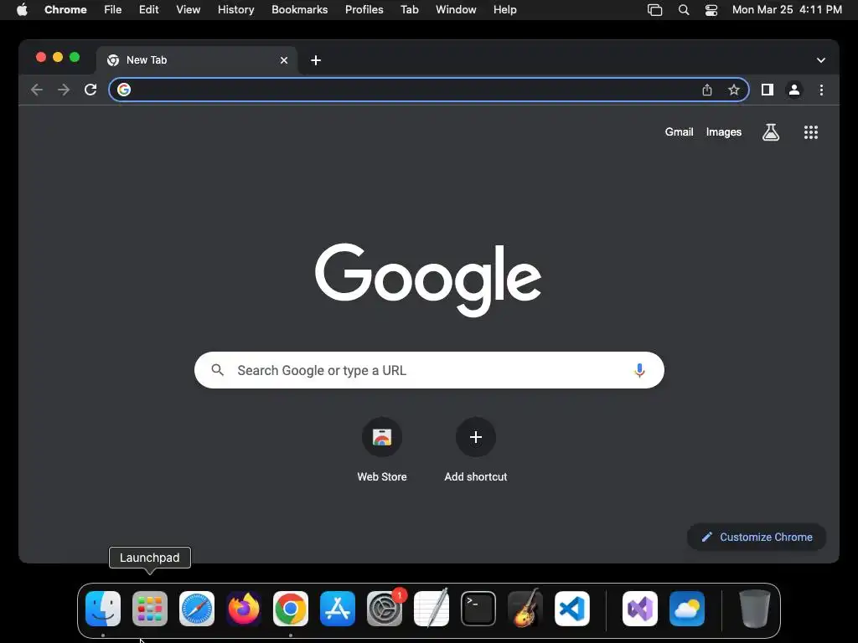
Task: Open the View menu
Action: (x=188, y=10)
